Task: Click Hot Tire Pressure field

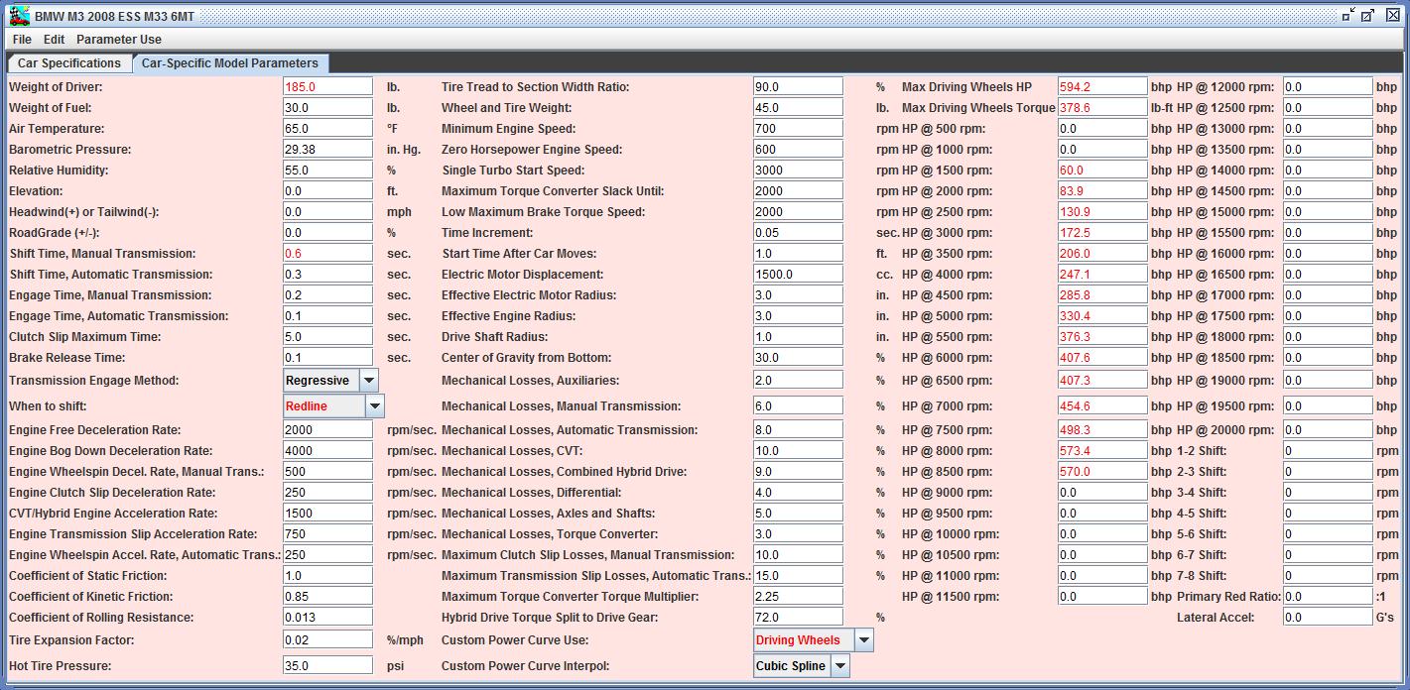Action: (x=327, y=666)
